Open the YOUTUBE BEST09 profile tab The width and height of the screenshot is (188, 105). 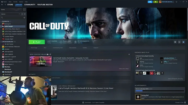click(x=45, y=5)
